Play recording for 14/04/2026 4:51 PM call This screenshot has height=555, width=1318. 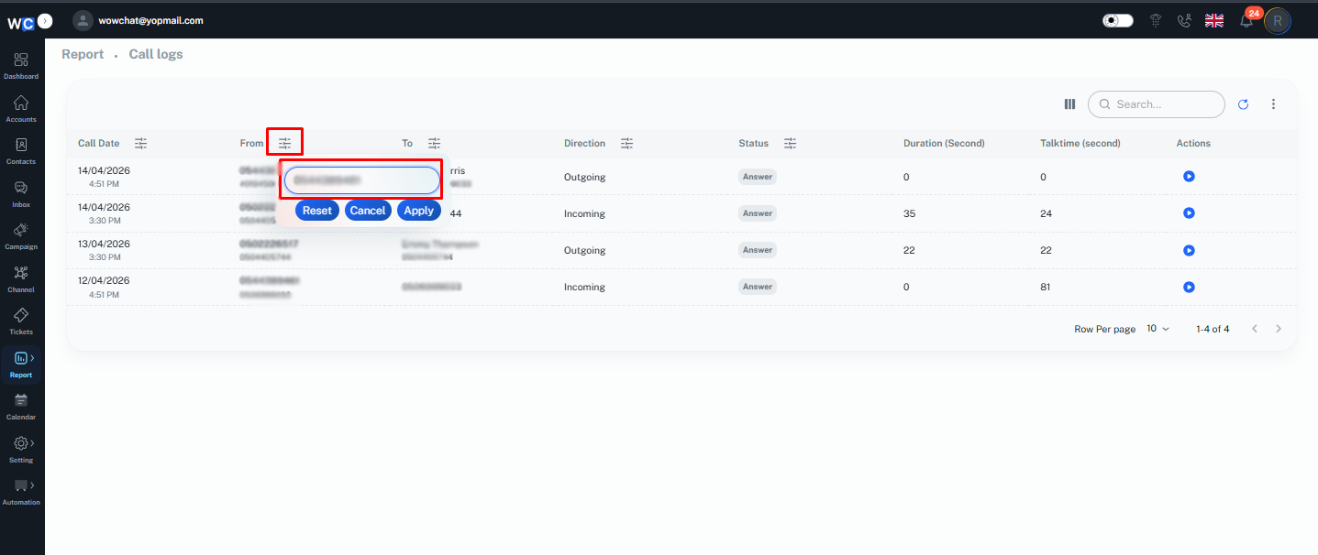pyautogui.click(x=1189, y=176)
